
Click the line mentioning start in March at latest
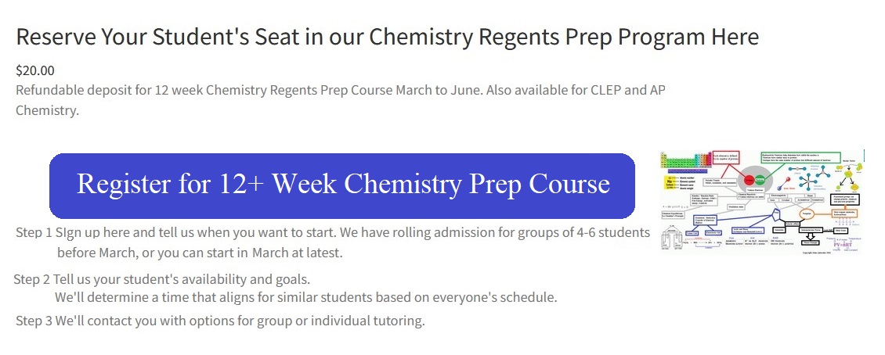[200, 253]
